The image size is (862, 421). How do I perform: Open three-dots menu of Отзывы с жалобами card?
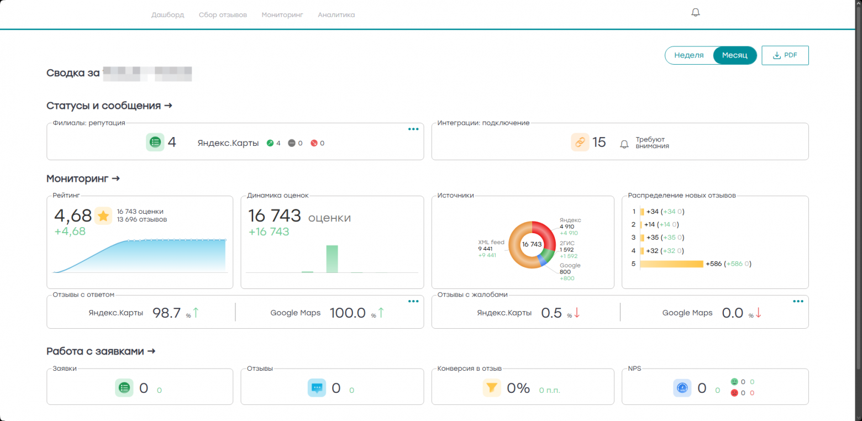(798, 301)
